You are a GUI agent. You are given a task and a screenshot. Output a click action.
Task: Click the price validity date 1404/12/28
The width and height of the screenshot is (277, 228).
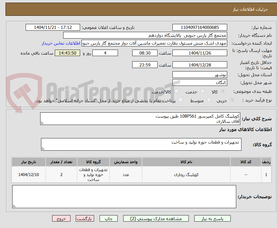click(x=200, y=65)
